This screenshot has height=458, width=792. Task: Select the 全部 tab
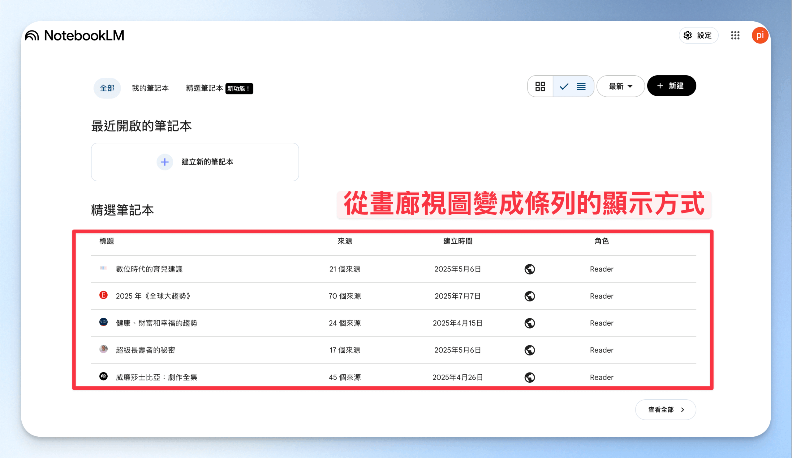point(107,88)
